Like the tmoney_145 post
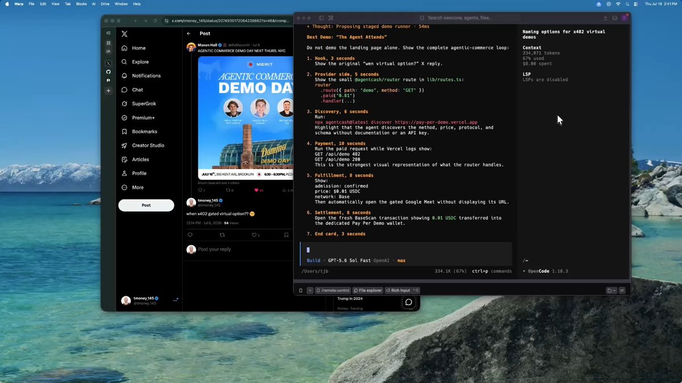 tap(254, 234)
